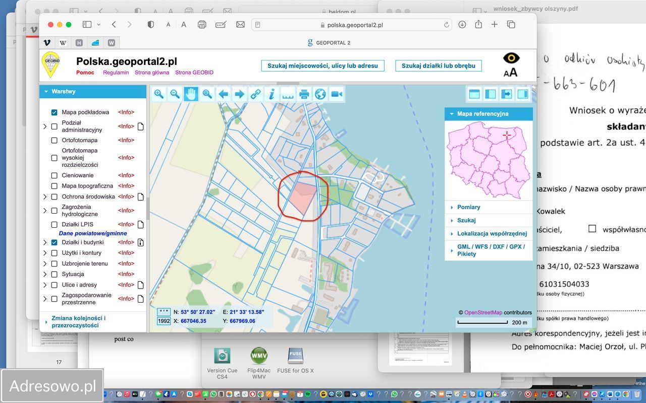
Task: Expand the Pomiary panel
Action: click(468, 207)
